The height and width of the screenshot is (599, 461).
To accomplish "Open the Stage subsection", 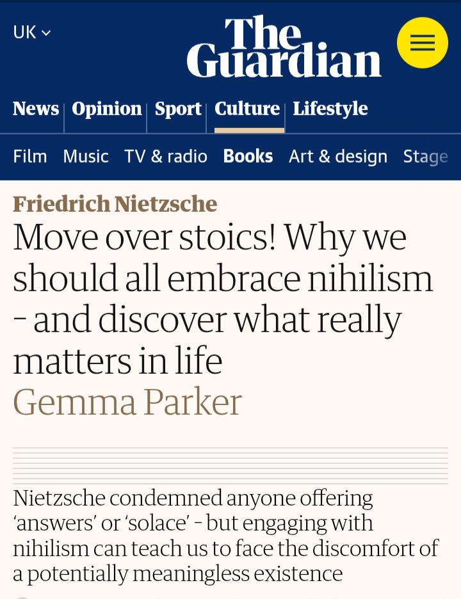I will tap(425, 157).
